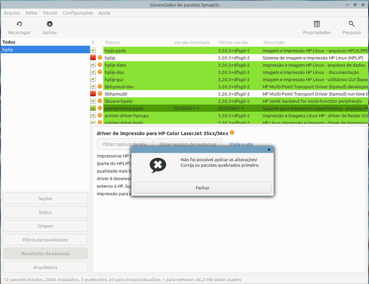Sort by the Descrição column header
Screen dimensions: 369x284
pos(315,42)
